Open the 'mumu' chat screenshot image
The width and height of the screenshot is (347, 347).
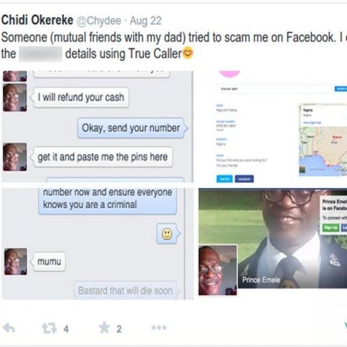tap(97, 243)
